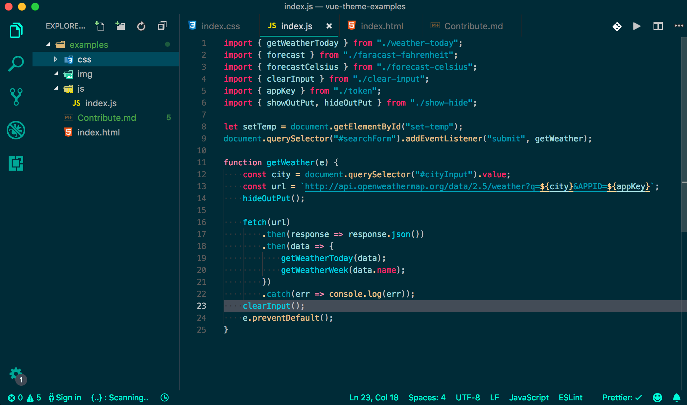Toggle notifications via the bell icon

676,397
